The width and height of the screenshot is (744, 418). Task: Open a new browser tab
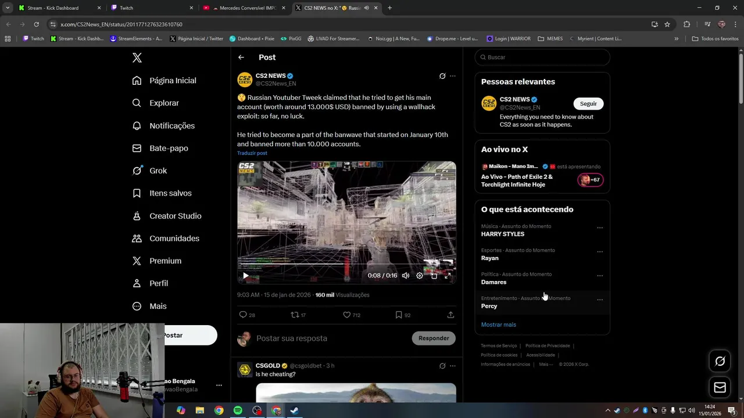pyautogui.click(x=389, y=8)
